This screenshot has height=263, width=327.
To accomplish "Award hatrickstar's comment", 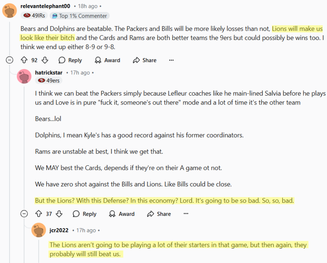I will point(122,214).
